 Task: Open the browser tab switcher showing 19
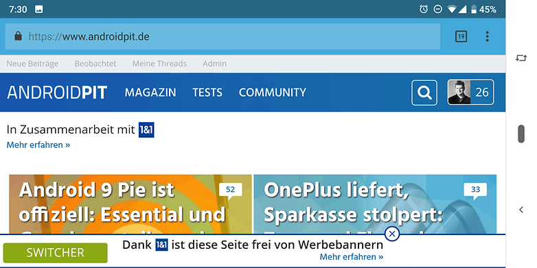(461, 36)
